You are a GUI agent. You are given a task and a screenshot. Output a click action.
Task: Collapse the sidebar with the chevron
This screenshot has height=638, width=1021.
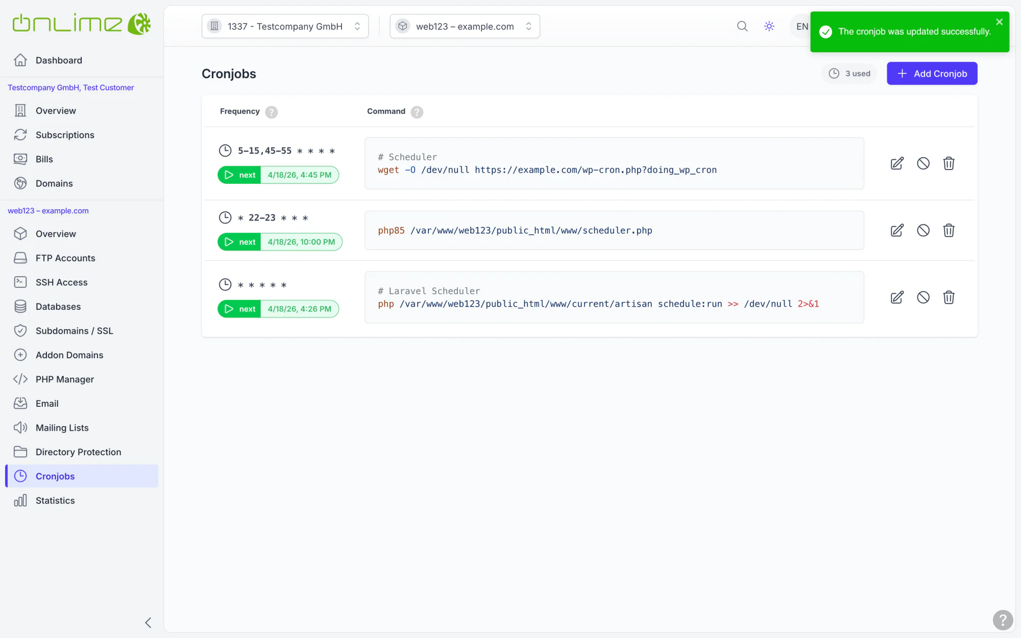click(x=148, y=623)
